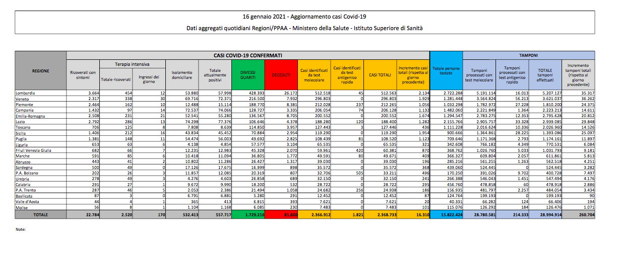Click the Note: label below the table
The image size is (617, 265).
[x=21, y=229]
